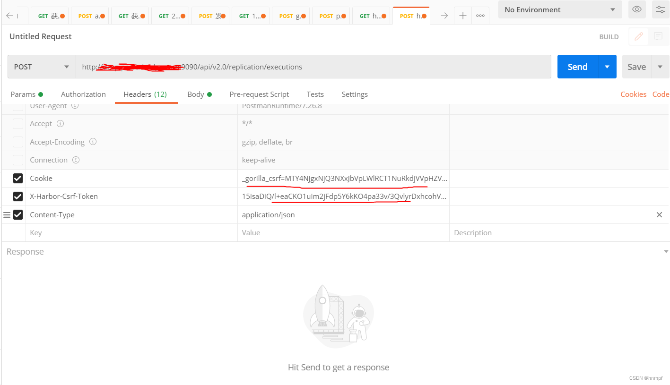The height and width of the screenshot is (385, 670).
Task: Click the info icon next to Accept header
Action: click(x=61, y=123)
